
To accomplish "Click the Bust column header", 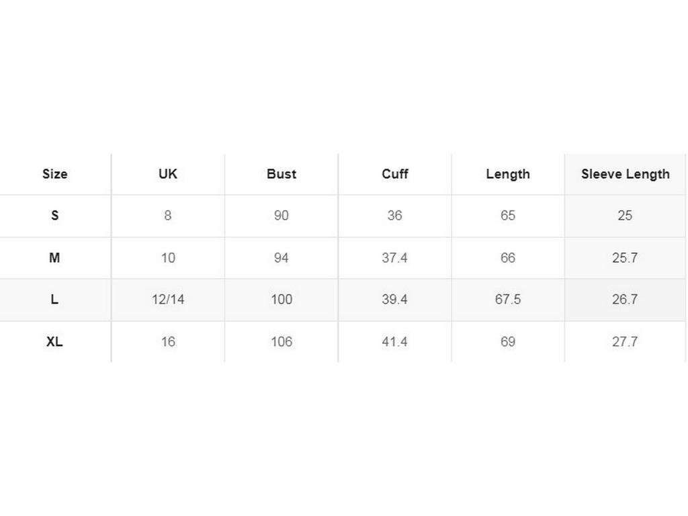I will (281, 174).
